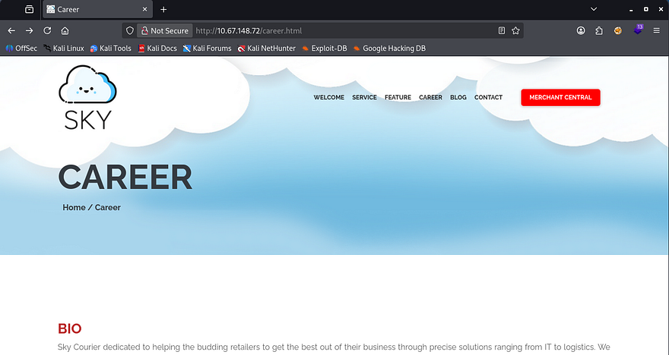
Task: Expand the list all tabs chevron
Action: (594, 9)
